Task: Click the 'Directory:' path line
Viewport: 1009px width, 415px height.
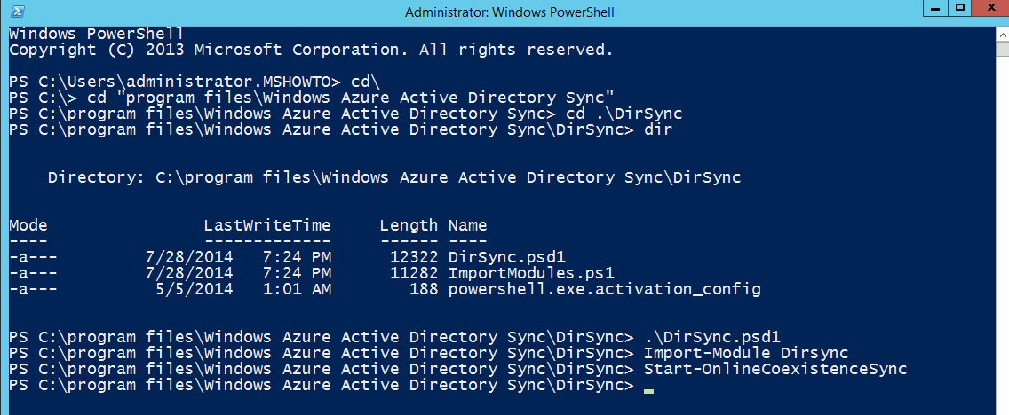Action: (394, 178)
